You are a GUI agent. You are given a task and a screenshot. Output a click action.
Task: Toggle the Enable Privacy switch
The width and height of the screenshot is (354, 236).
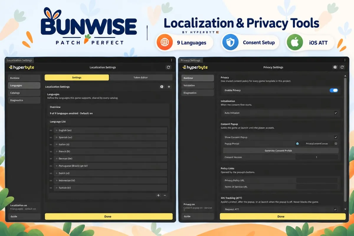pos(334,90)
